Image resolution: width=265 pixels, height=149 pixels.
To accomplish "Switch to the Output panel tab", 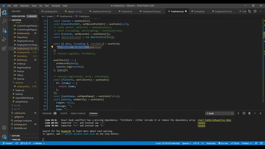I will coord(64,113).
